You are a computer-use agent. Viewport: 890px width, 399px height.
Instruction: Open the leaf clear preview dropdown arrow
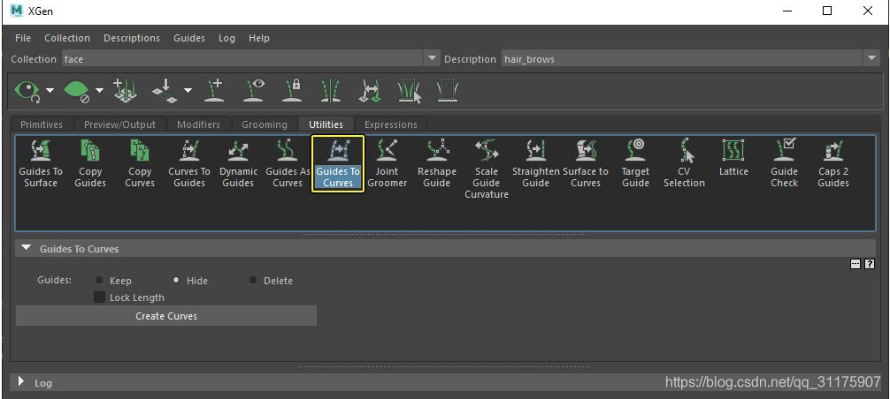(x=99, y=91)
